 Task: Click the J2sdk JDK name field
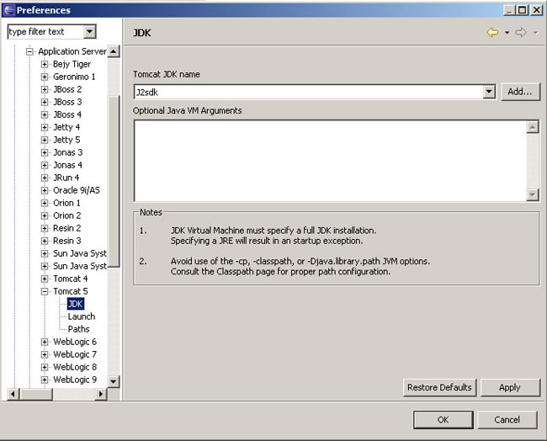tap(309, 92)
